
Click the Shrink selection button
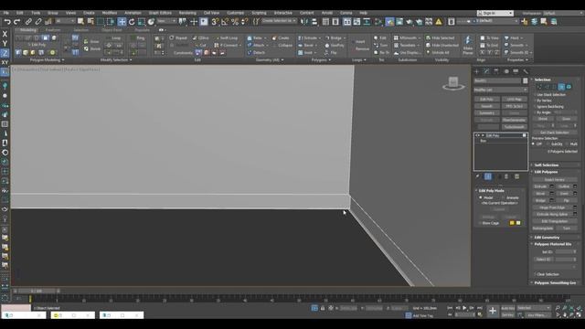point(543,119)
